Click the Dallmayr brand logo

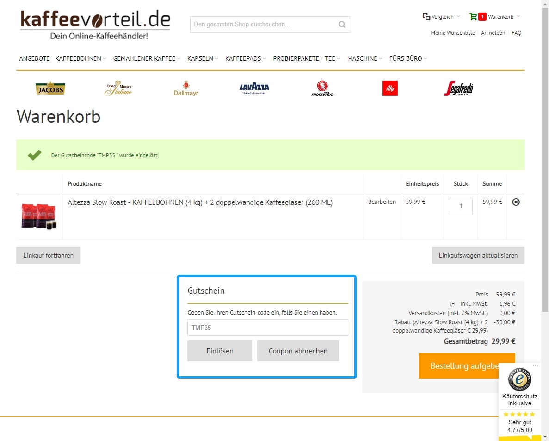click(x=186, y=88)
